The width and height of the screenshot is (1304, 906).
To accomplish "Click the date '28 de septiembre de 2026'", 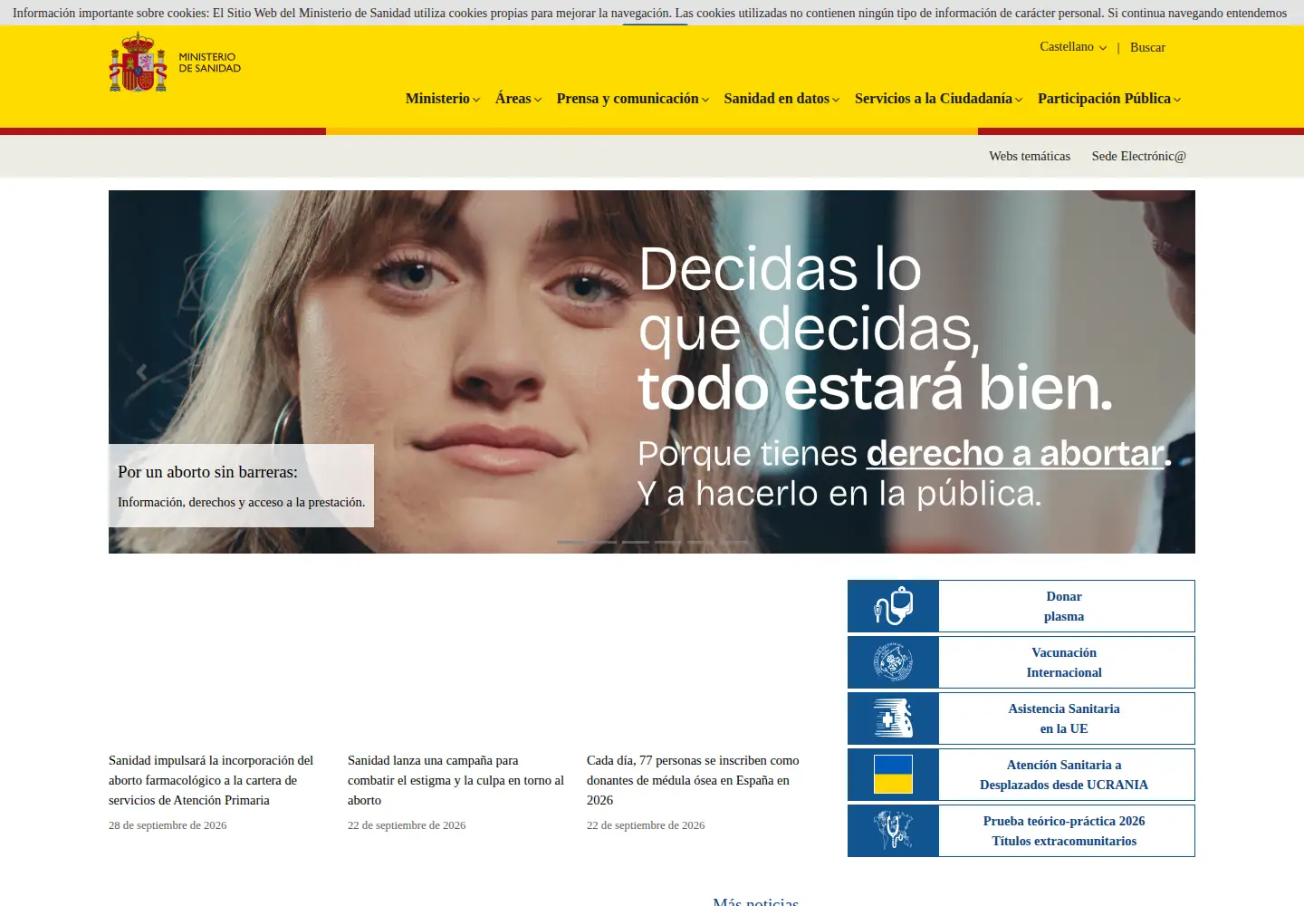I will [x=168, y=825].
